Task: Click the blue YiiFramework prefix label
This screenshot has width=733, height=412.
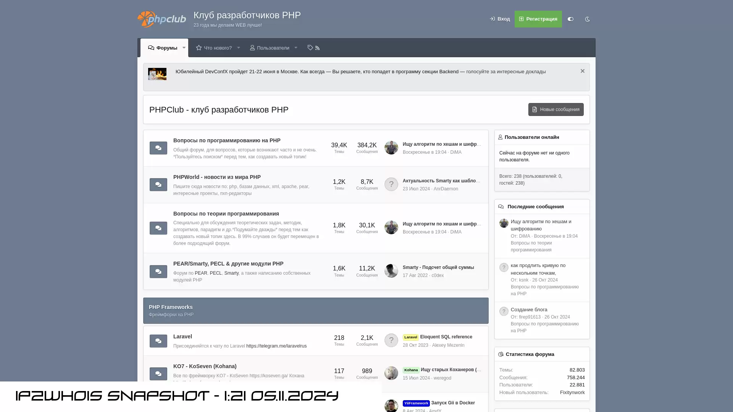Action: coord(416,403)
